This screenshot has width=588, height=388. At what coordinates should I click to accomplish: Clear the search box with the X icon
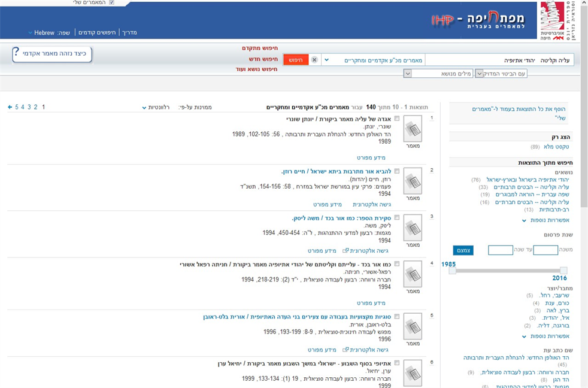pos(314,60)
